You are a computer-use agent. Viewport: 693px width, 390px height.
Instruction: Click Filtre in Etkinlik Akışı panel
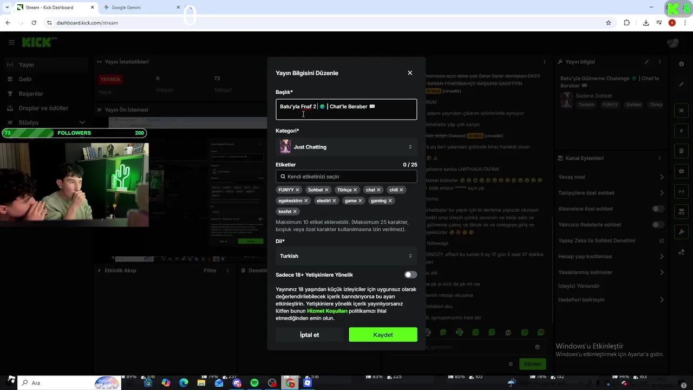[x=210, y=270]
